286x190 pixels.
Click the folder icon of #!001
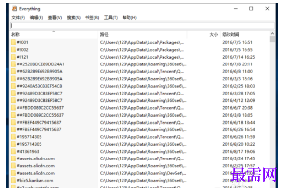click(13, 42)
